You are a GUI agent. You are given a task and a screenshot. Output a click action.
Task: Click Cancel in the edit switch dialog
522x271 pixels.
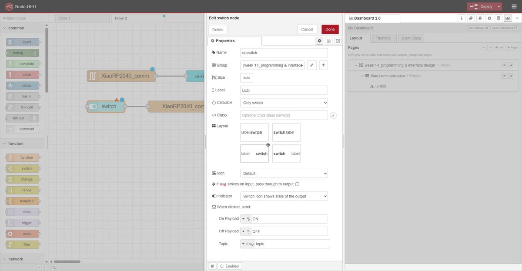(307, 30)
